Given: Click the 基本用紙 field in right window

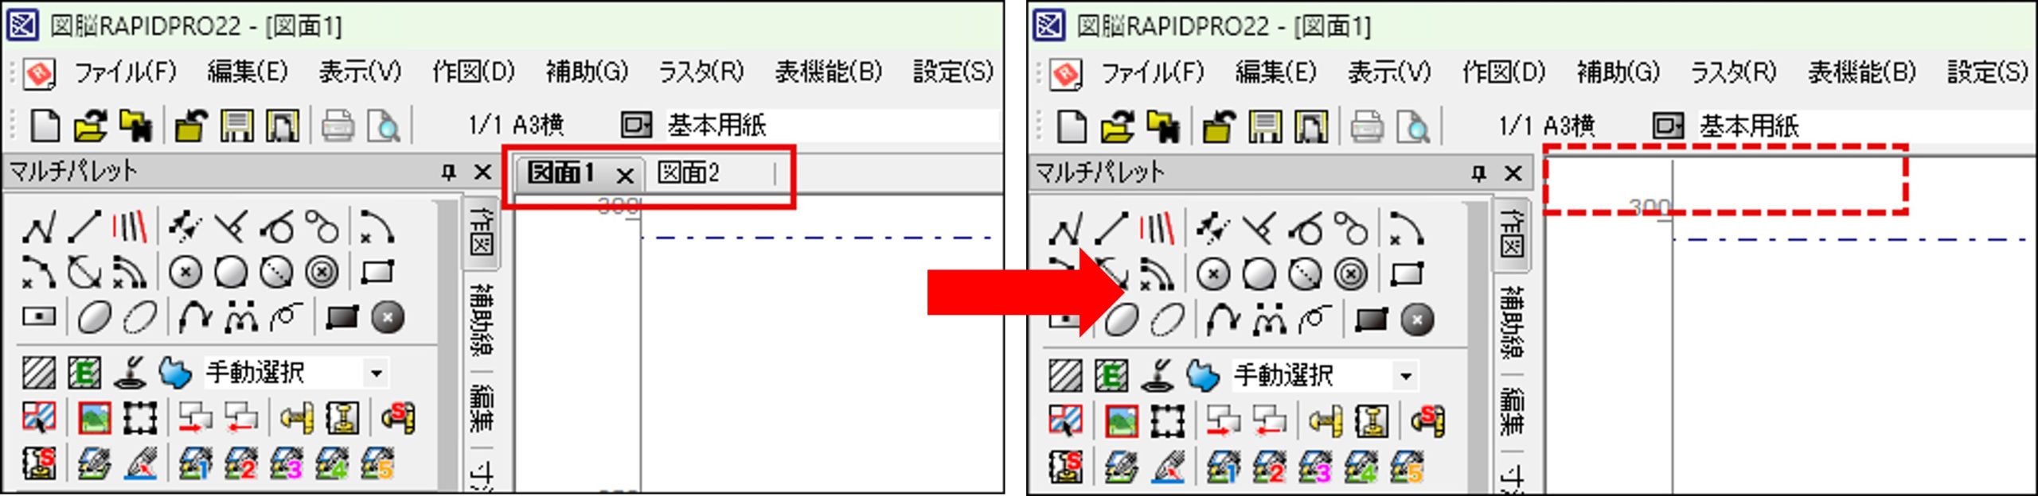Looking at the screenshot, I should 1831,126.
